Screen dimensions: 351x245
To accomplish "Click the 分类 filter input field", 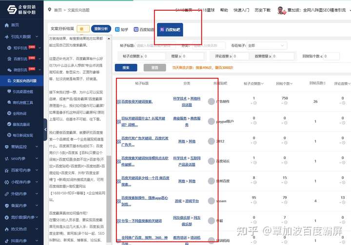I will (209, 45).
